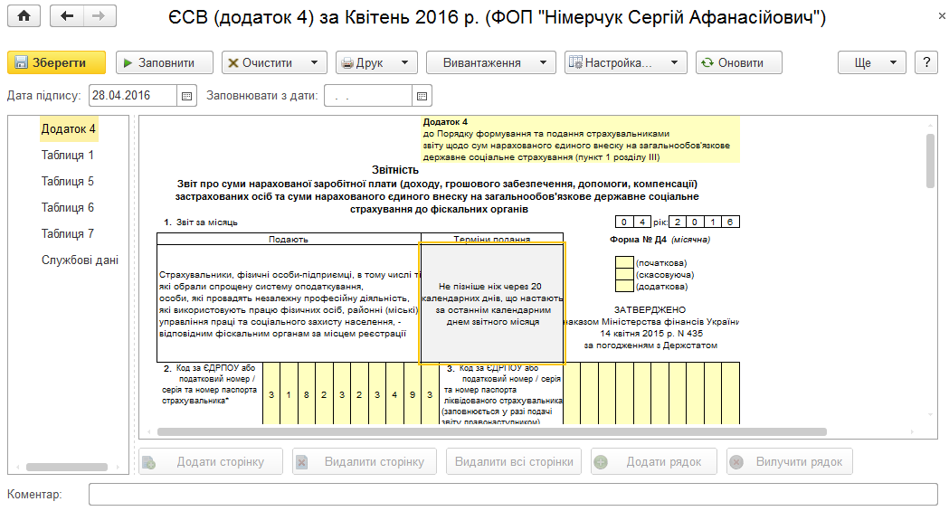
Task: Focus the Коментар text field
Action: coord(513,494)
